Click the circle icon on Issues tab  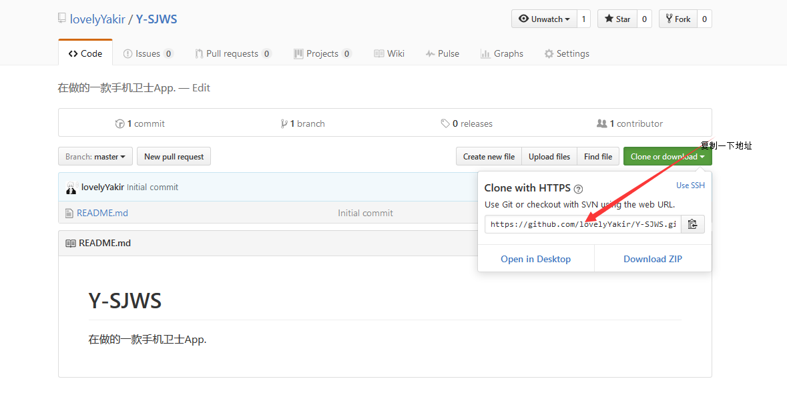[128, 53]
